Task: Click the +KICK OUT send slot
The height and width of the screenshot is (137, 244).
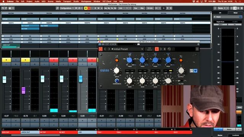Action: coord(11,46)
